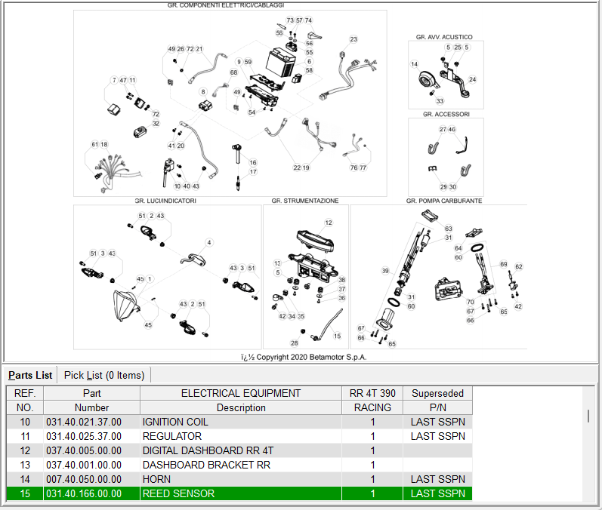Select callout 15 beside the reed sensor

point(337,336)
